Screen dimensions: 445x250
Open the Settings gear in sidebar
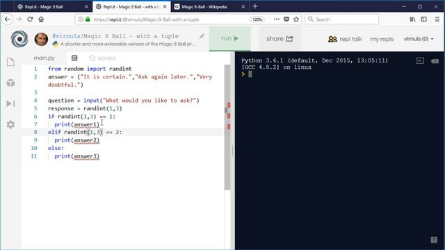click(x=11, y=124)
